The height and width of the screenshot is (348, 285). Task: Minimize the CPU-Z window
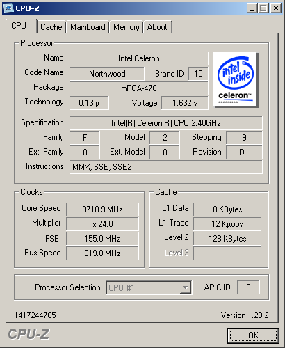[252, 8]
